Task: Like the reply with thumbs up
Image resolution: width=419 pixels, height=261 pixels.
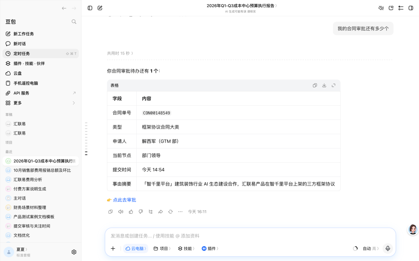Action: coord(131,212)
